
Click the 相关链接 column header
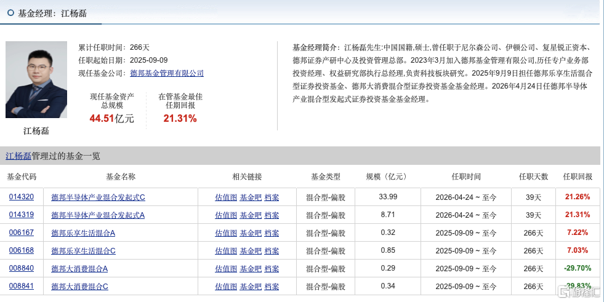247,177
